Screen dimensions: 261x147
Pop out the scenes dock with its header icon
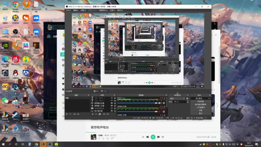point(88,95)
